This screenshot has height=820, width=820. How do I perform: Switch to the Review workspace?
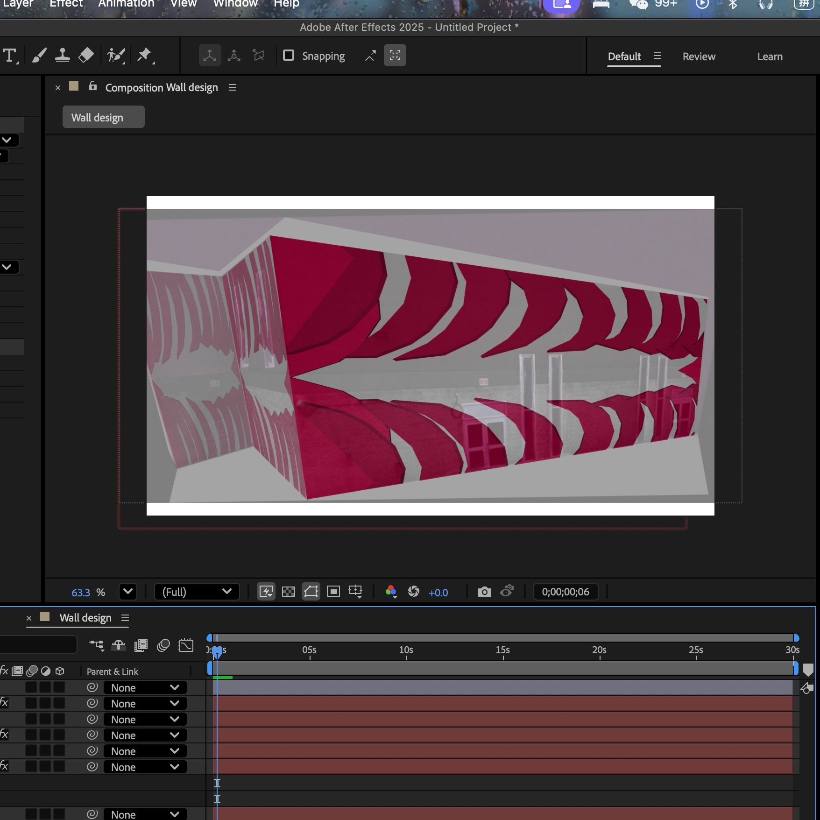(699, 56)
